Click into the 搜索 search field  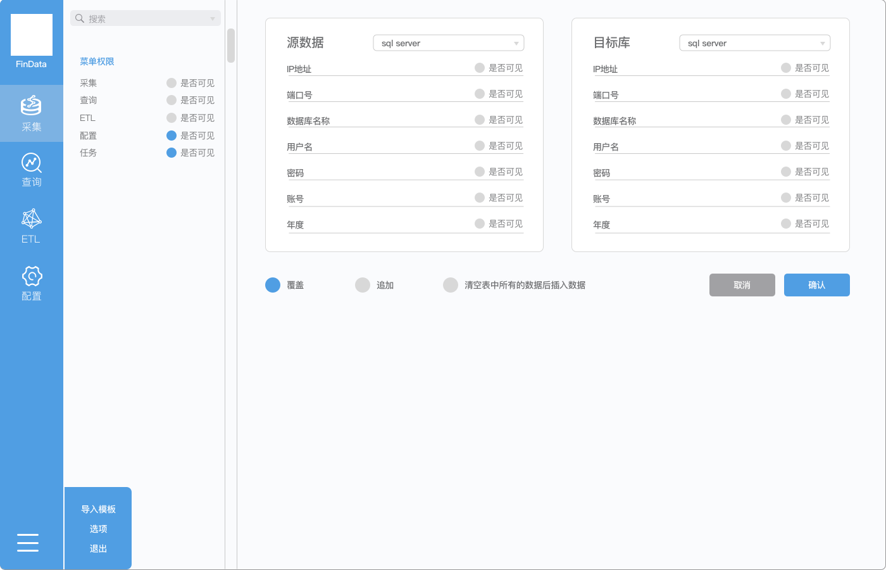[x=146, y=18]
